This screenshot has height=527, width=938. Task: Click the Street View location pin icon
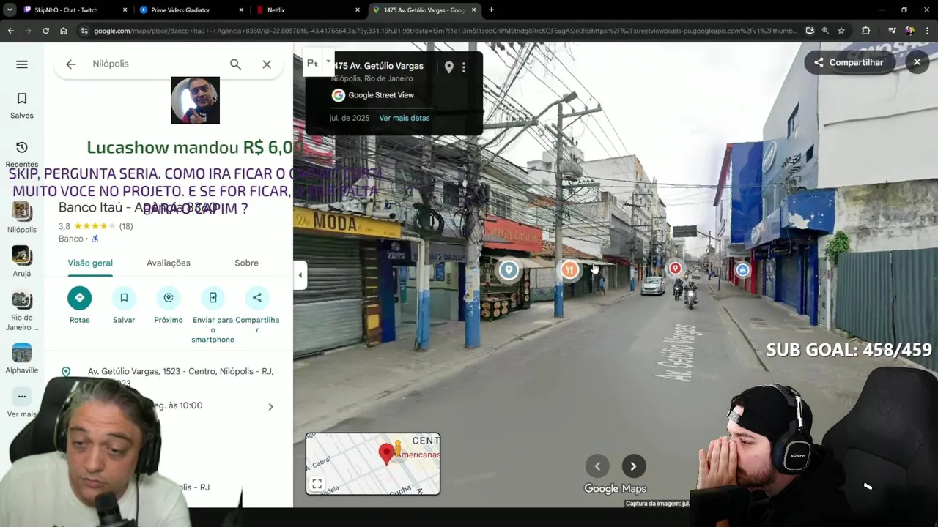[x=449, y=67]
